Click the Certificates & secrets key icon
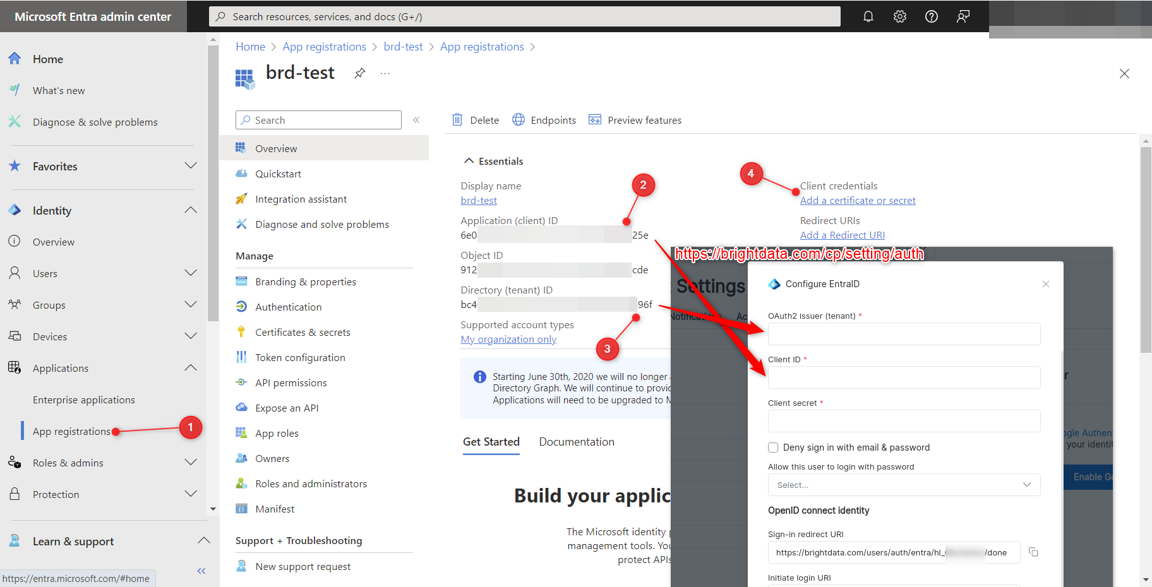Screen dimensions: 1152x587 click(241, 332)
